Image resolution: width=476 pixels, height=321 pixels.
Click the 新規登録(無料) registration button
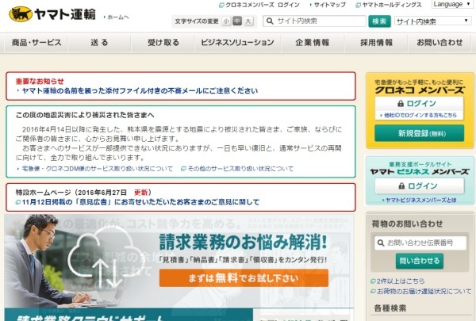(x=420, y=133)
